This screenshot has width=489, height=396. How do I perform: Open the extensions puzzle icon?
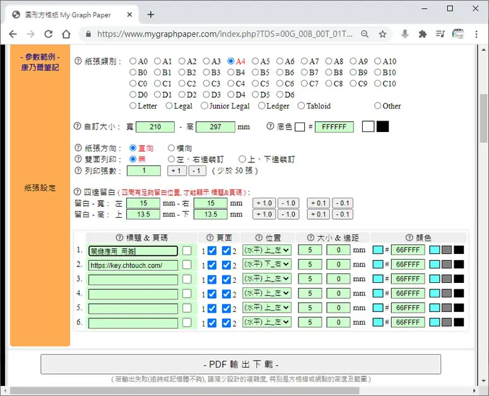423,34
